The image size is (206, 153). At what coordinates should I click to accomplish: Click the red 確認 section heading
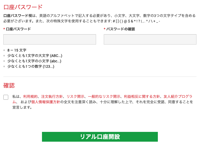[9, 86]
